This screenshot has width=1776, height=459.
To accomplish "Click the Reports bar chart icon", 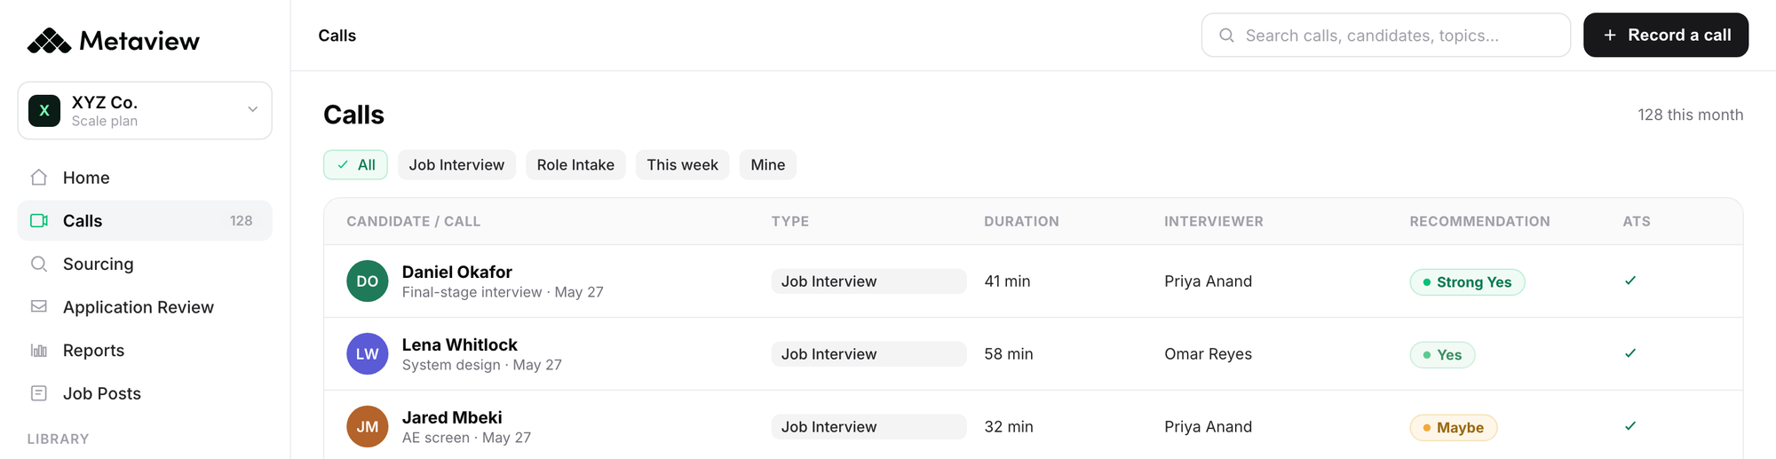I will [39, 351].
